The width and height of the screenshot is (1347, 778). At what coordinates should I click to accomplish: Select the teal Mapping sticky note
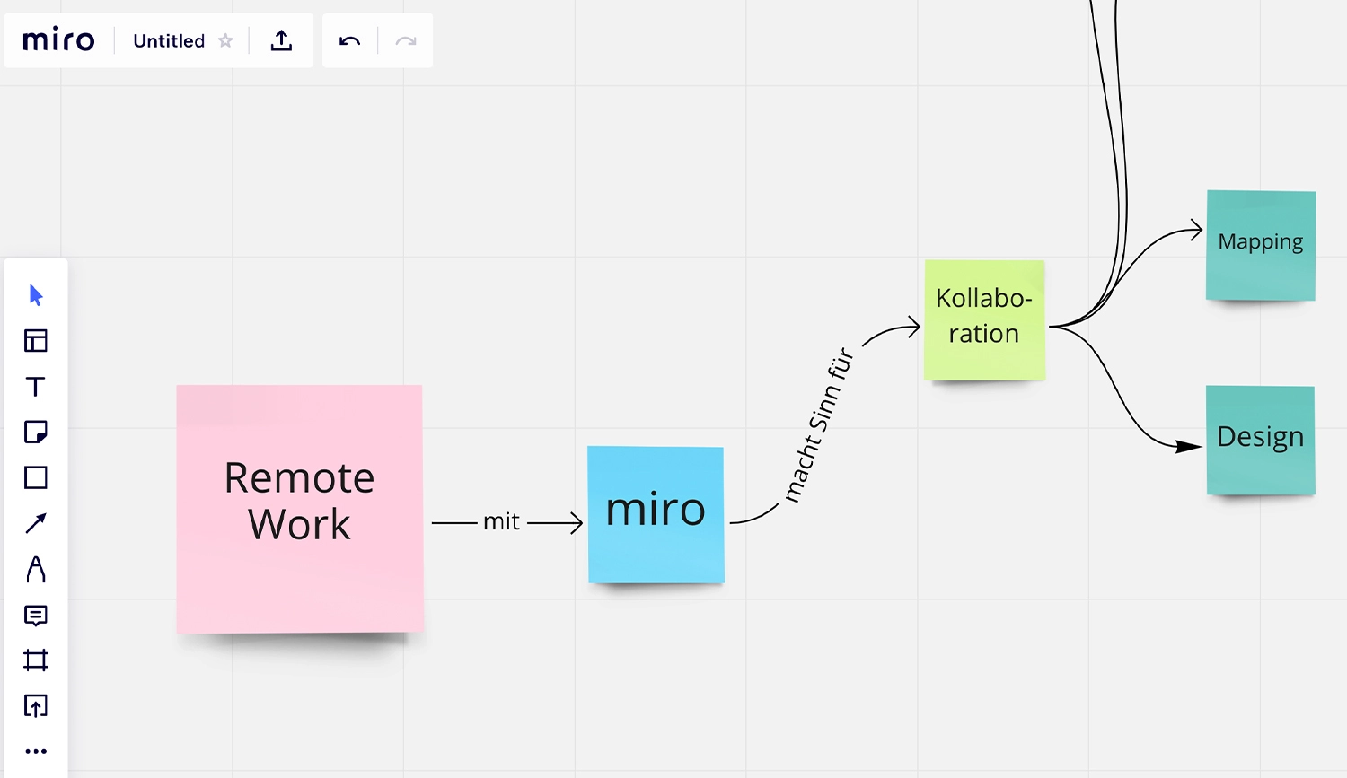(x=1261, y=245)
